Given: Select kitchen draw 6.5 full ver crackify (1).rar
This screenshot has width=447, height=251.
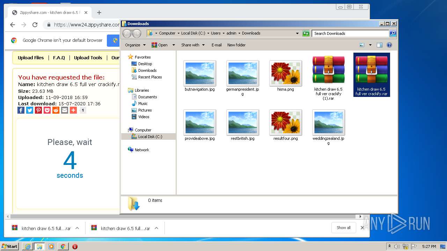Looking at the screenshot, I should coord(328,78).
